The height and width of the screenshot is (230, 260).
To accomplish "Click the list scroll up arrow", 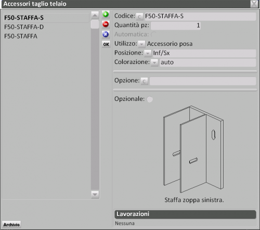I will 95,15.
